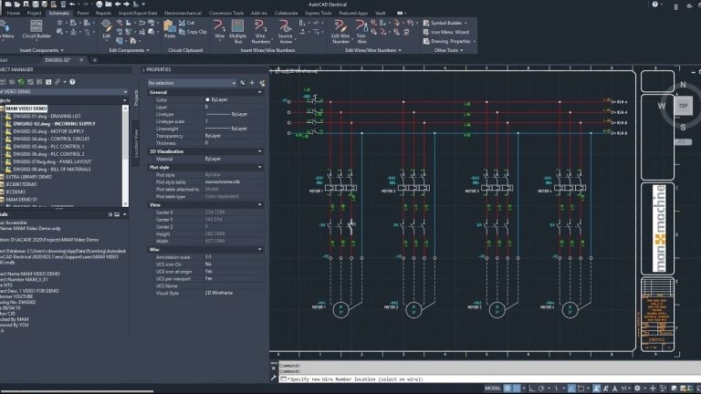Open the Circuit Builder tool
Viewport: 701px width, 394px height.
37,29
